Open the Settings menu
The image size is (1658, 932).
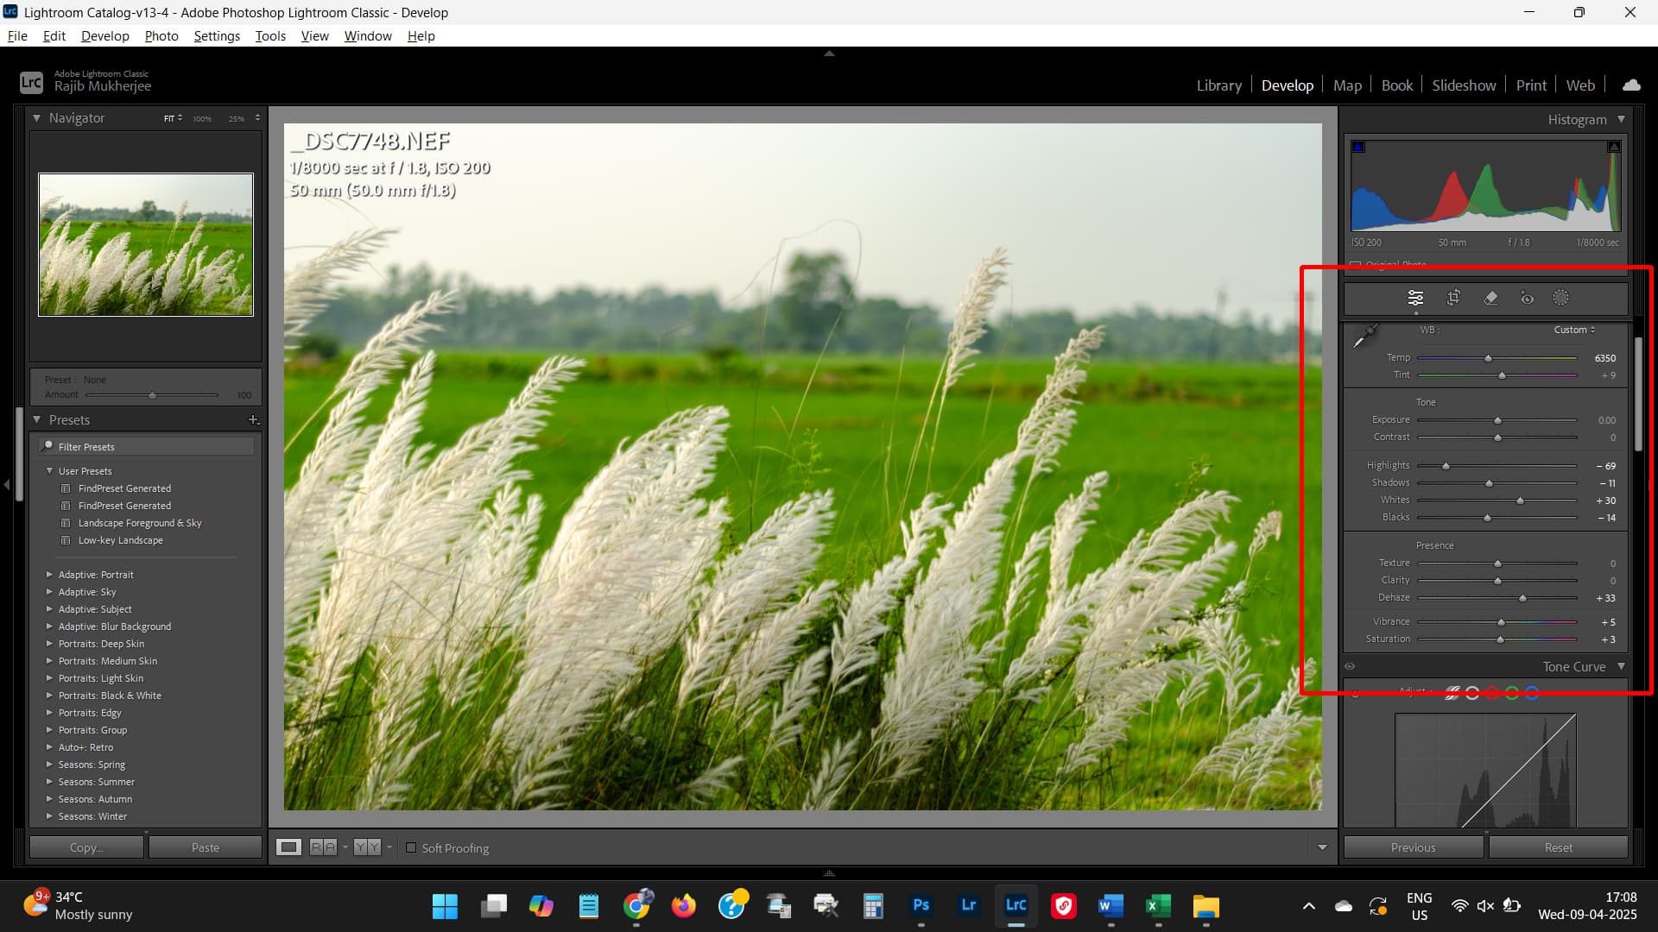(x=217, y=35)
